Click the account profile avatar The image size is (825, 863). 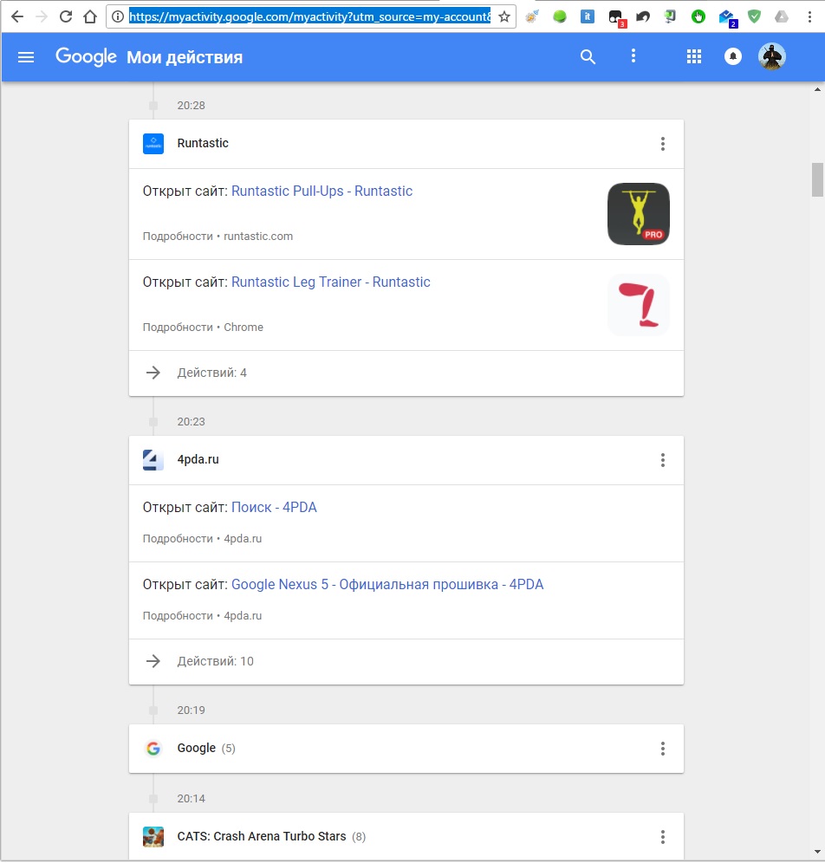pos(771,57)
